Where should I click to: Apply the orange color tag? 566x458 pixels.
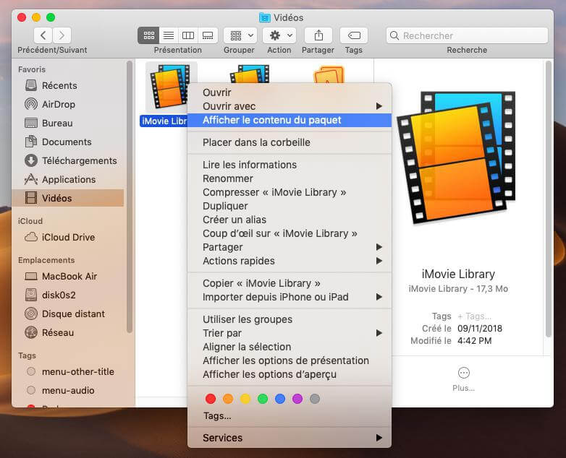228,399
